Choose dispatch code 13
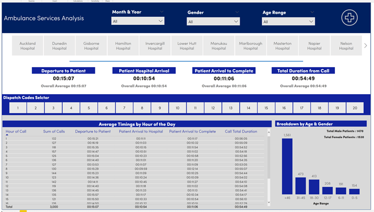The image size is (374, 212). tap(231, 108)
